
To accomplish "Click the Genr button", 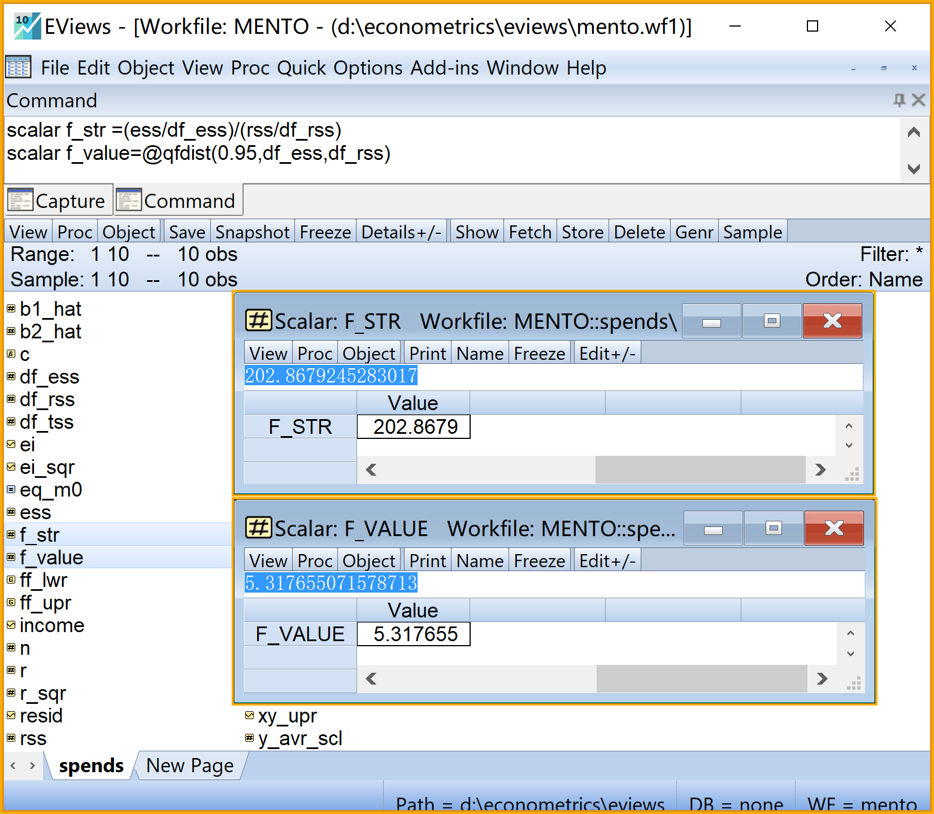I will click(x=694, y=232).
